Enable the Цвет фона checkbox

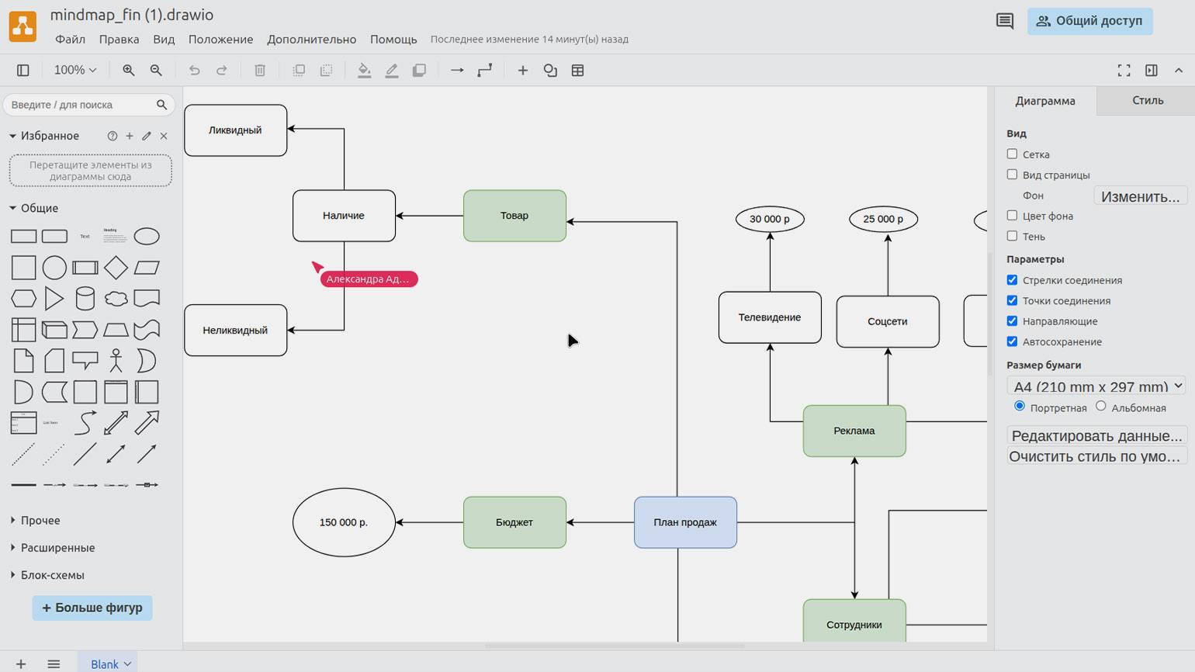coord(1012,216)
